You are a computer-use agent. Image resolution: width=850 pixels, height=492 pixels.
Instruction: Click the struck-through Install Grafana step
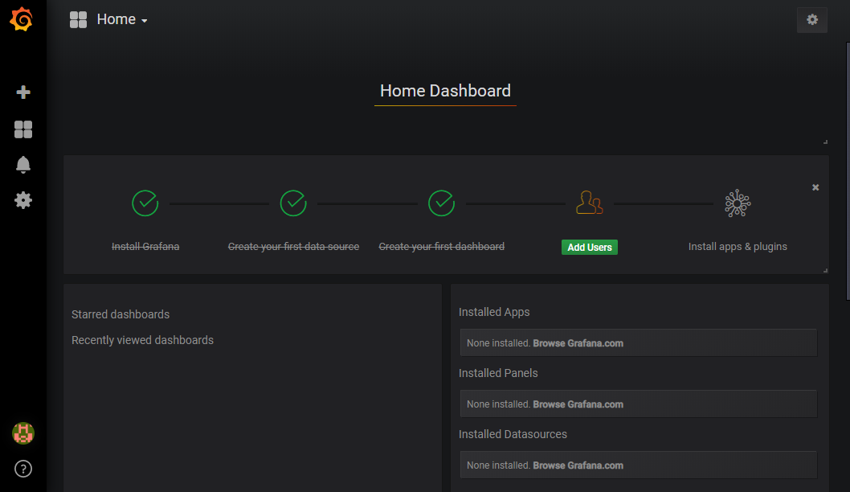tap(145, 247)
